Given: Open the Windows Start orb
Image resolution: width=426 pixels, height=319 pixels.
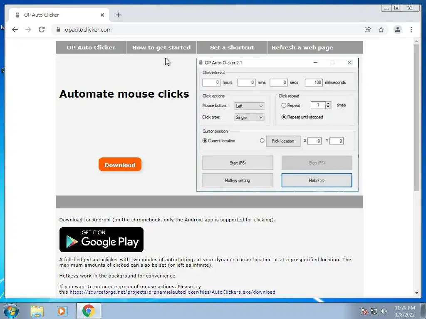Looking at the screenshot, I should coord(11,311).
